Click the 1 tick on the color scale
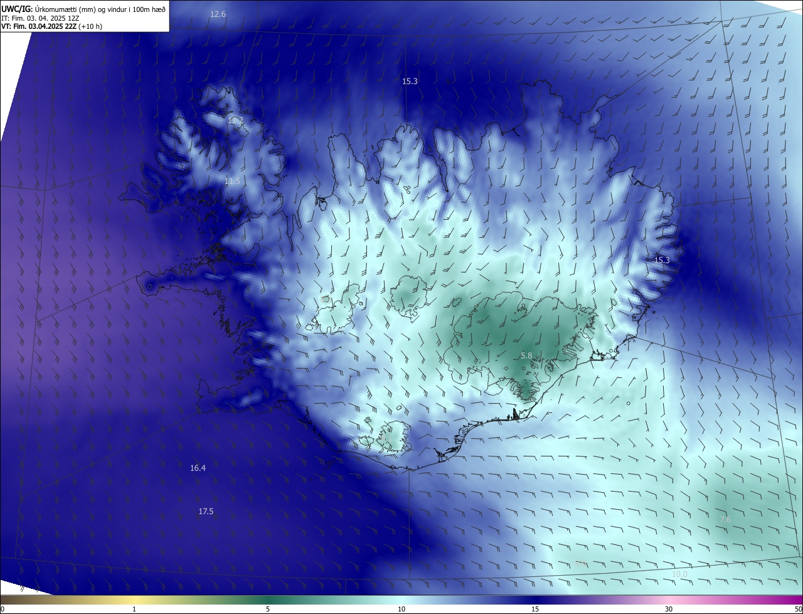 pyautogui.click(x=134, y=609)
